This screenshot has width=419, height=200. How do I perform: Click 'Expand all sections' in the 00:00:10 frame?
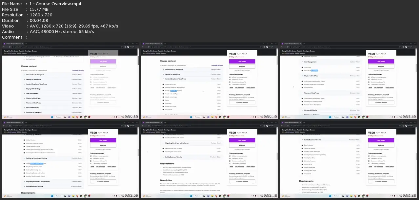(78, 70)
